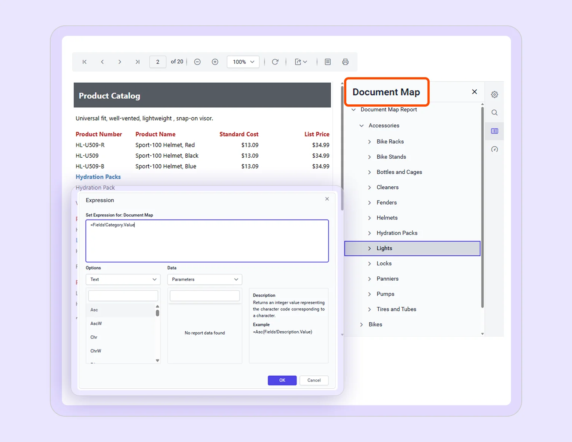Open the Document Map panel icon
The width and height of the screenshot is (572, 442).
[494, 131]
